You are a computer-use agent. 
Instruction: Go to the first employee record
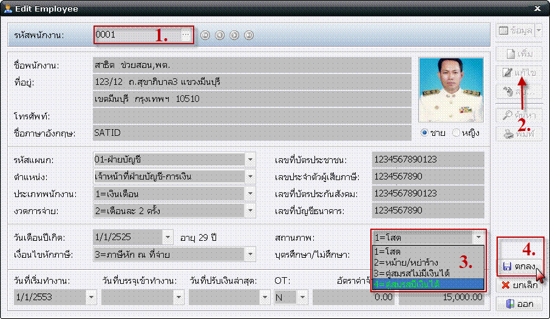[x=205, y=35]
